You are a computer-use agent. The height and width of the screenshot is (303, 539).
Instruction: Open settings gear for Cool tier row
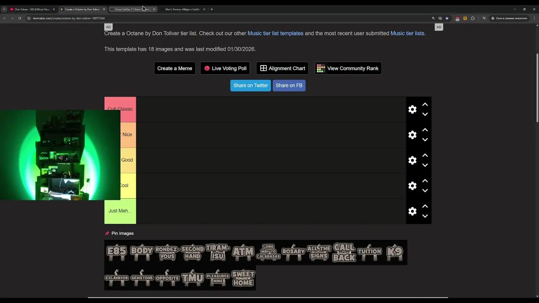tap(412, 186)
